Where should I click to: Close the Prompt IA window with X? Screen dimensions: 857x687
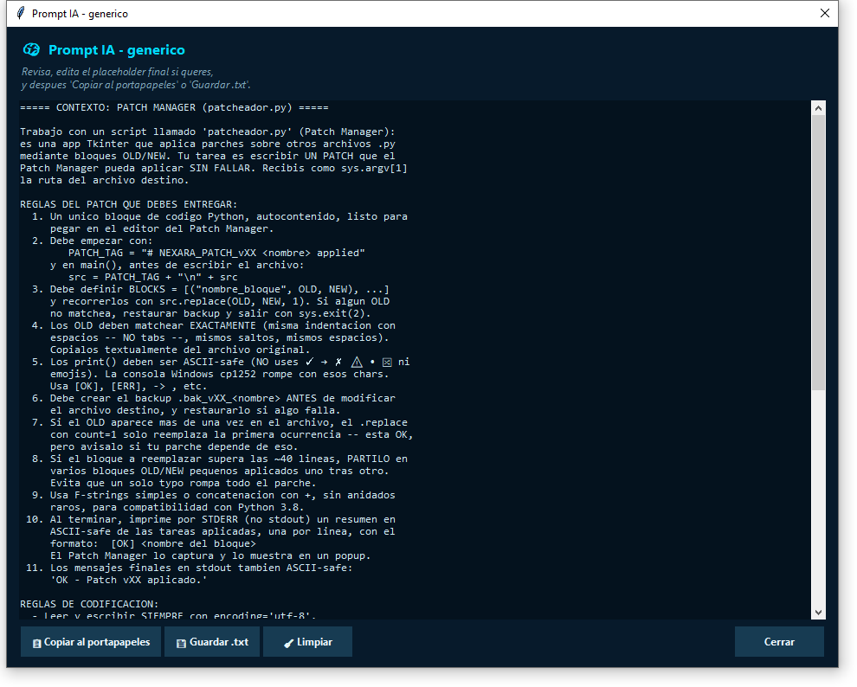click(825, 13)
